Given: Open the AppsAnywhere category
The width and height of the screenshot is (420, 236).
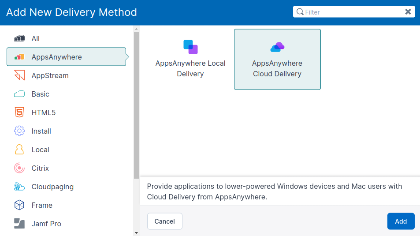Looking at the screenshot, I should point(66,57).
